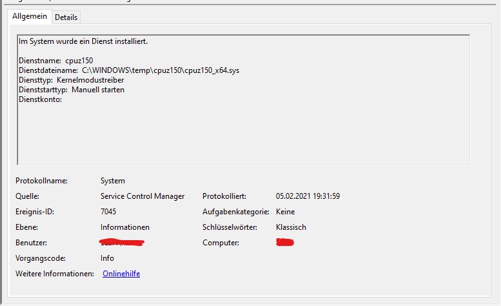
Task: Click the Dienstdateiname file path line
Action: (x=129, y=70)
